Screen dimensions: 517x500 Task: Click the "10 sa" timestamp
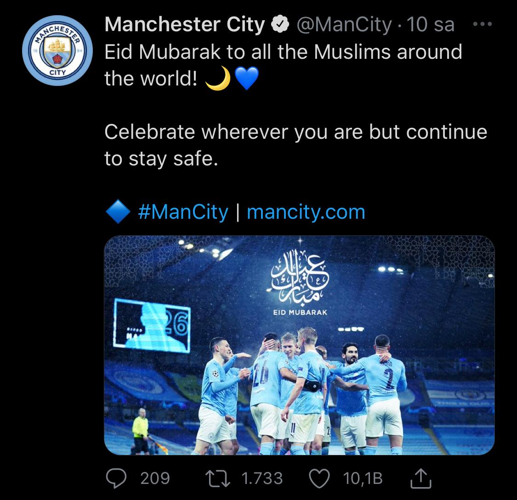tap(431, 25)
